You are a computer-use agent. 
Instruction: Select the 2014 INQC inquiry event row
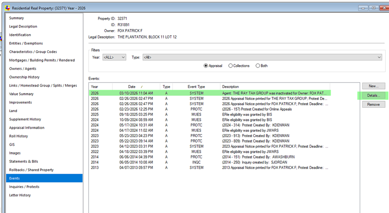click(210, 162)
